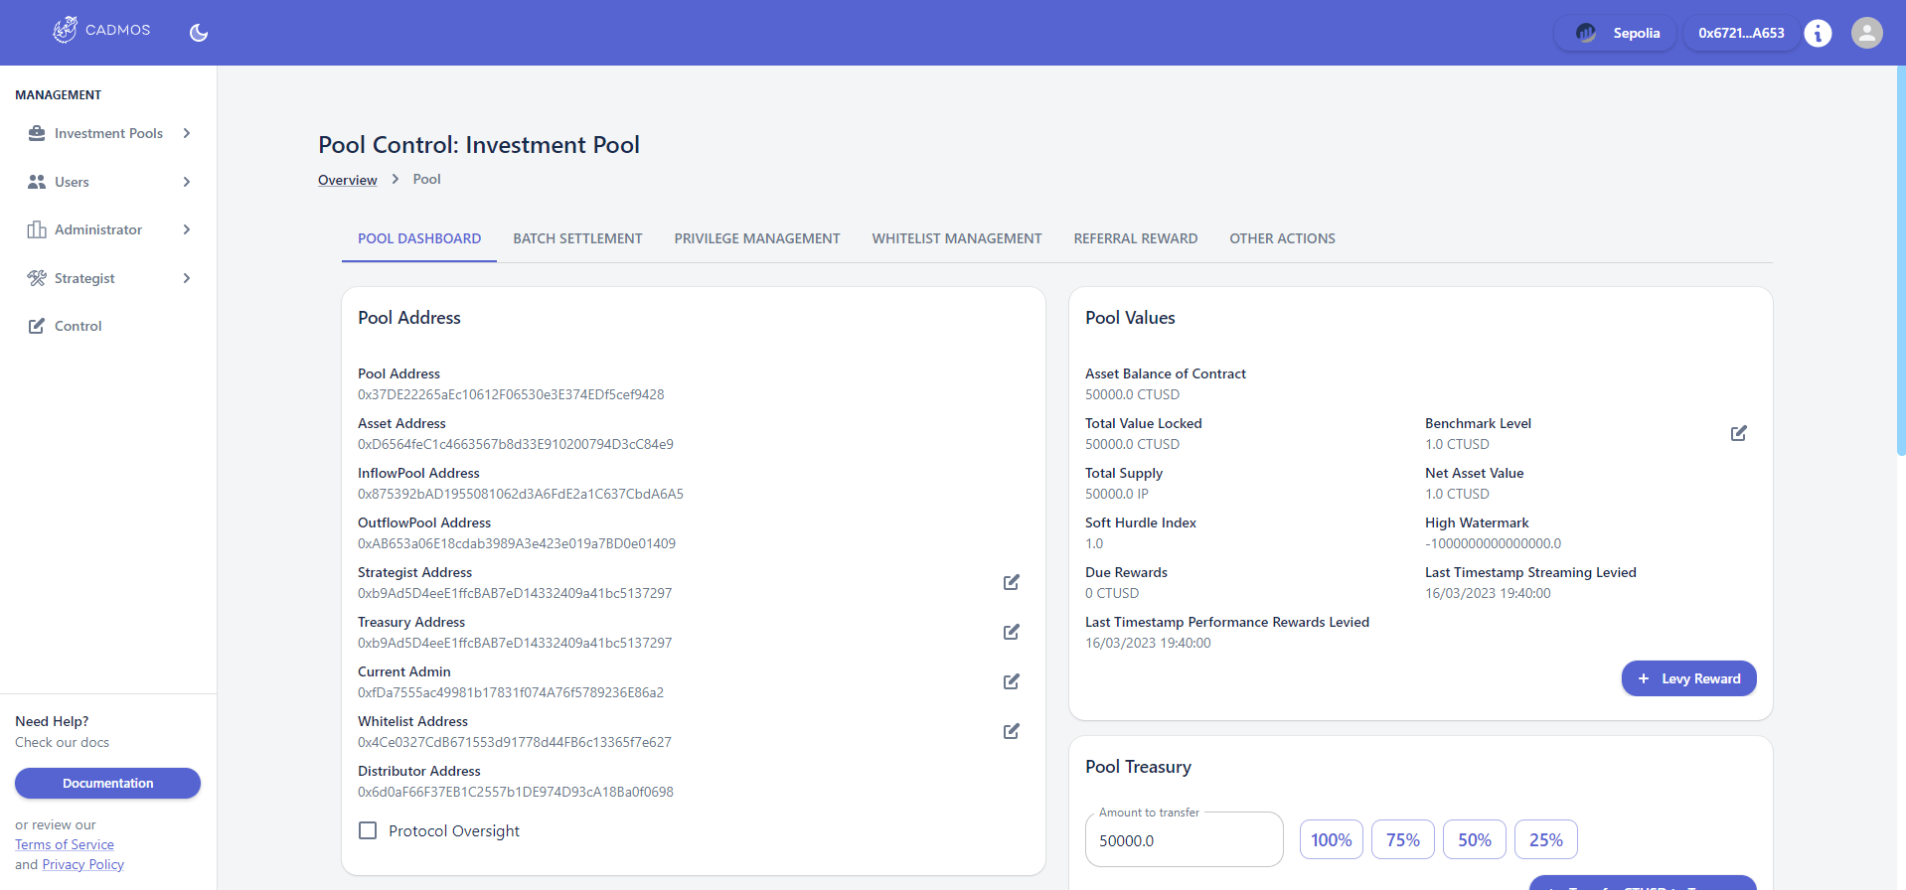Viewport: 1906px width, 890px height.
Task: Click the breadcrumb separator chevron
Action: (x=396, y=179)
